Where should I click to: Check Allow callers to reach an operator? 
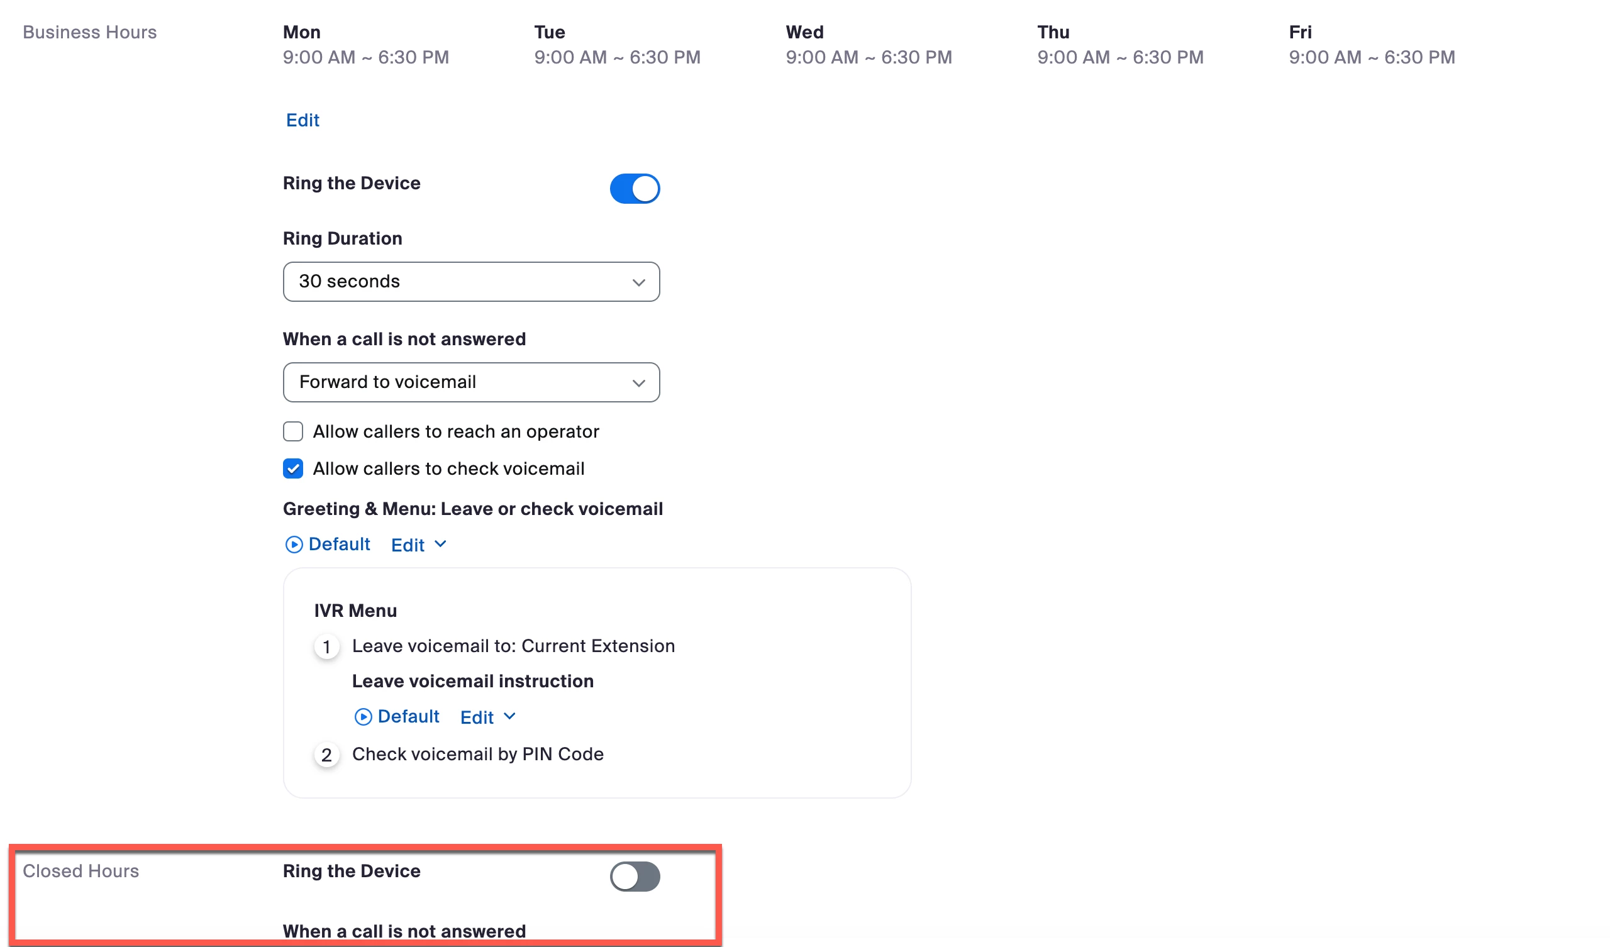(x=293, y=431)
